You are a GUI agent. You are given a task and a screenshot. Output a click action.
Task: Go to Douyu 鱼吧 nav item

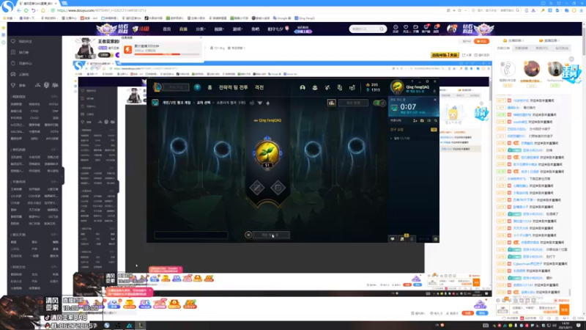coord(255,29)
